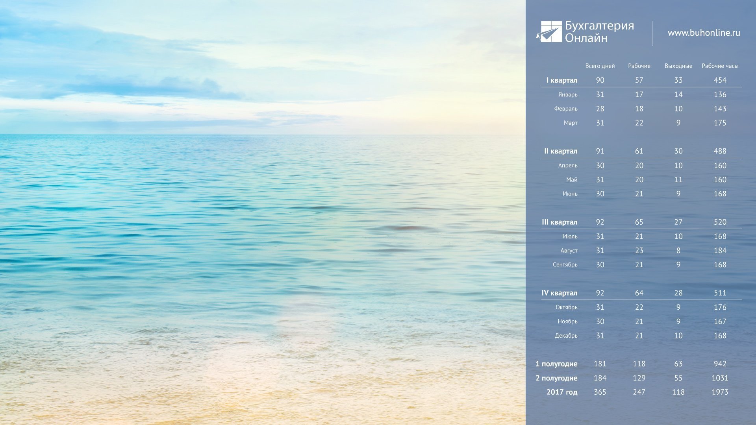This screenshot has width=756, height=425.
Task: Click the Февраль month label
Action: (x=565, y=109)
